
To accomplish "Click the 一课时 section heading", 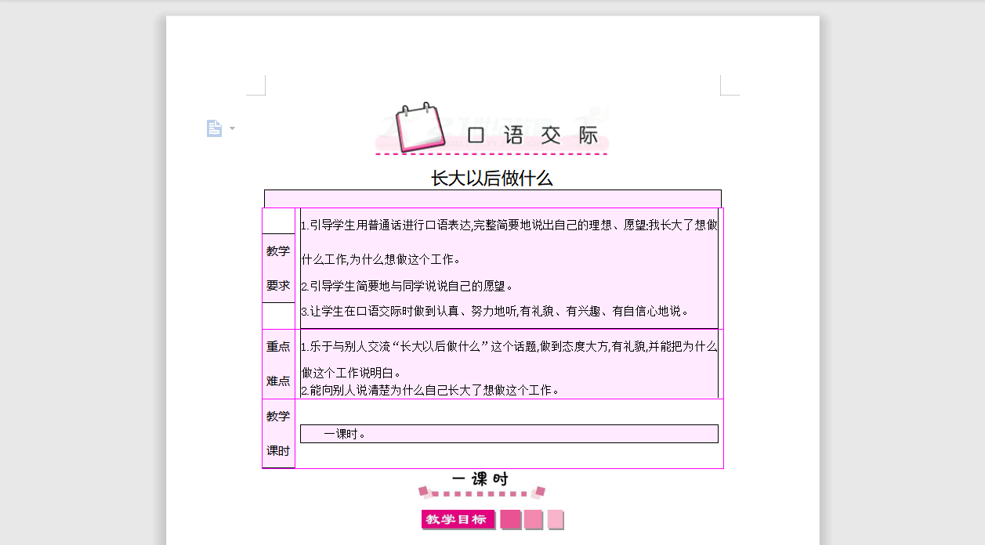I will 480,477.
